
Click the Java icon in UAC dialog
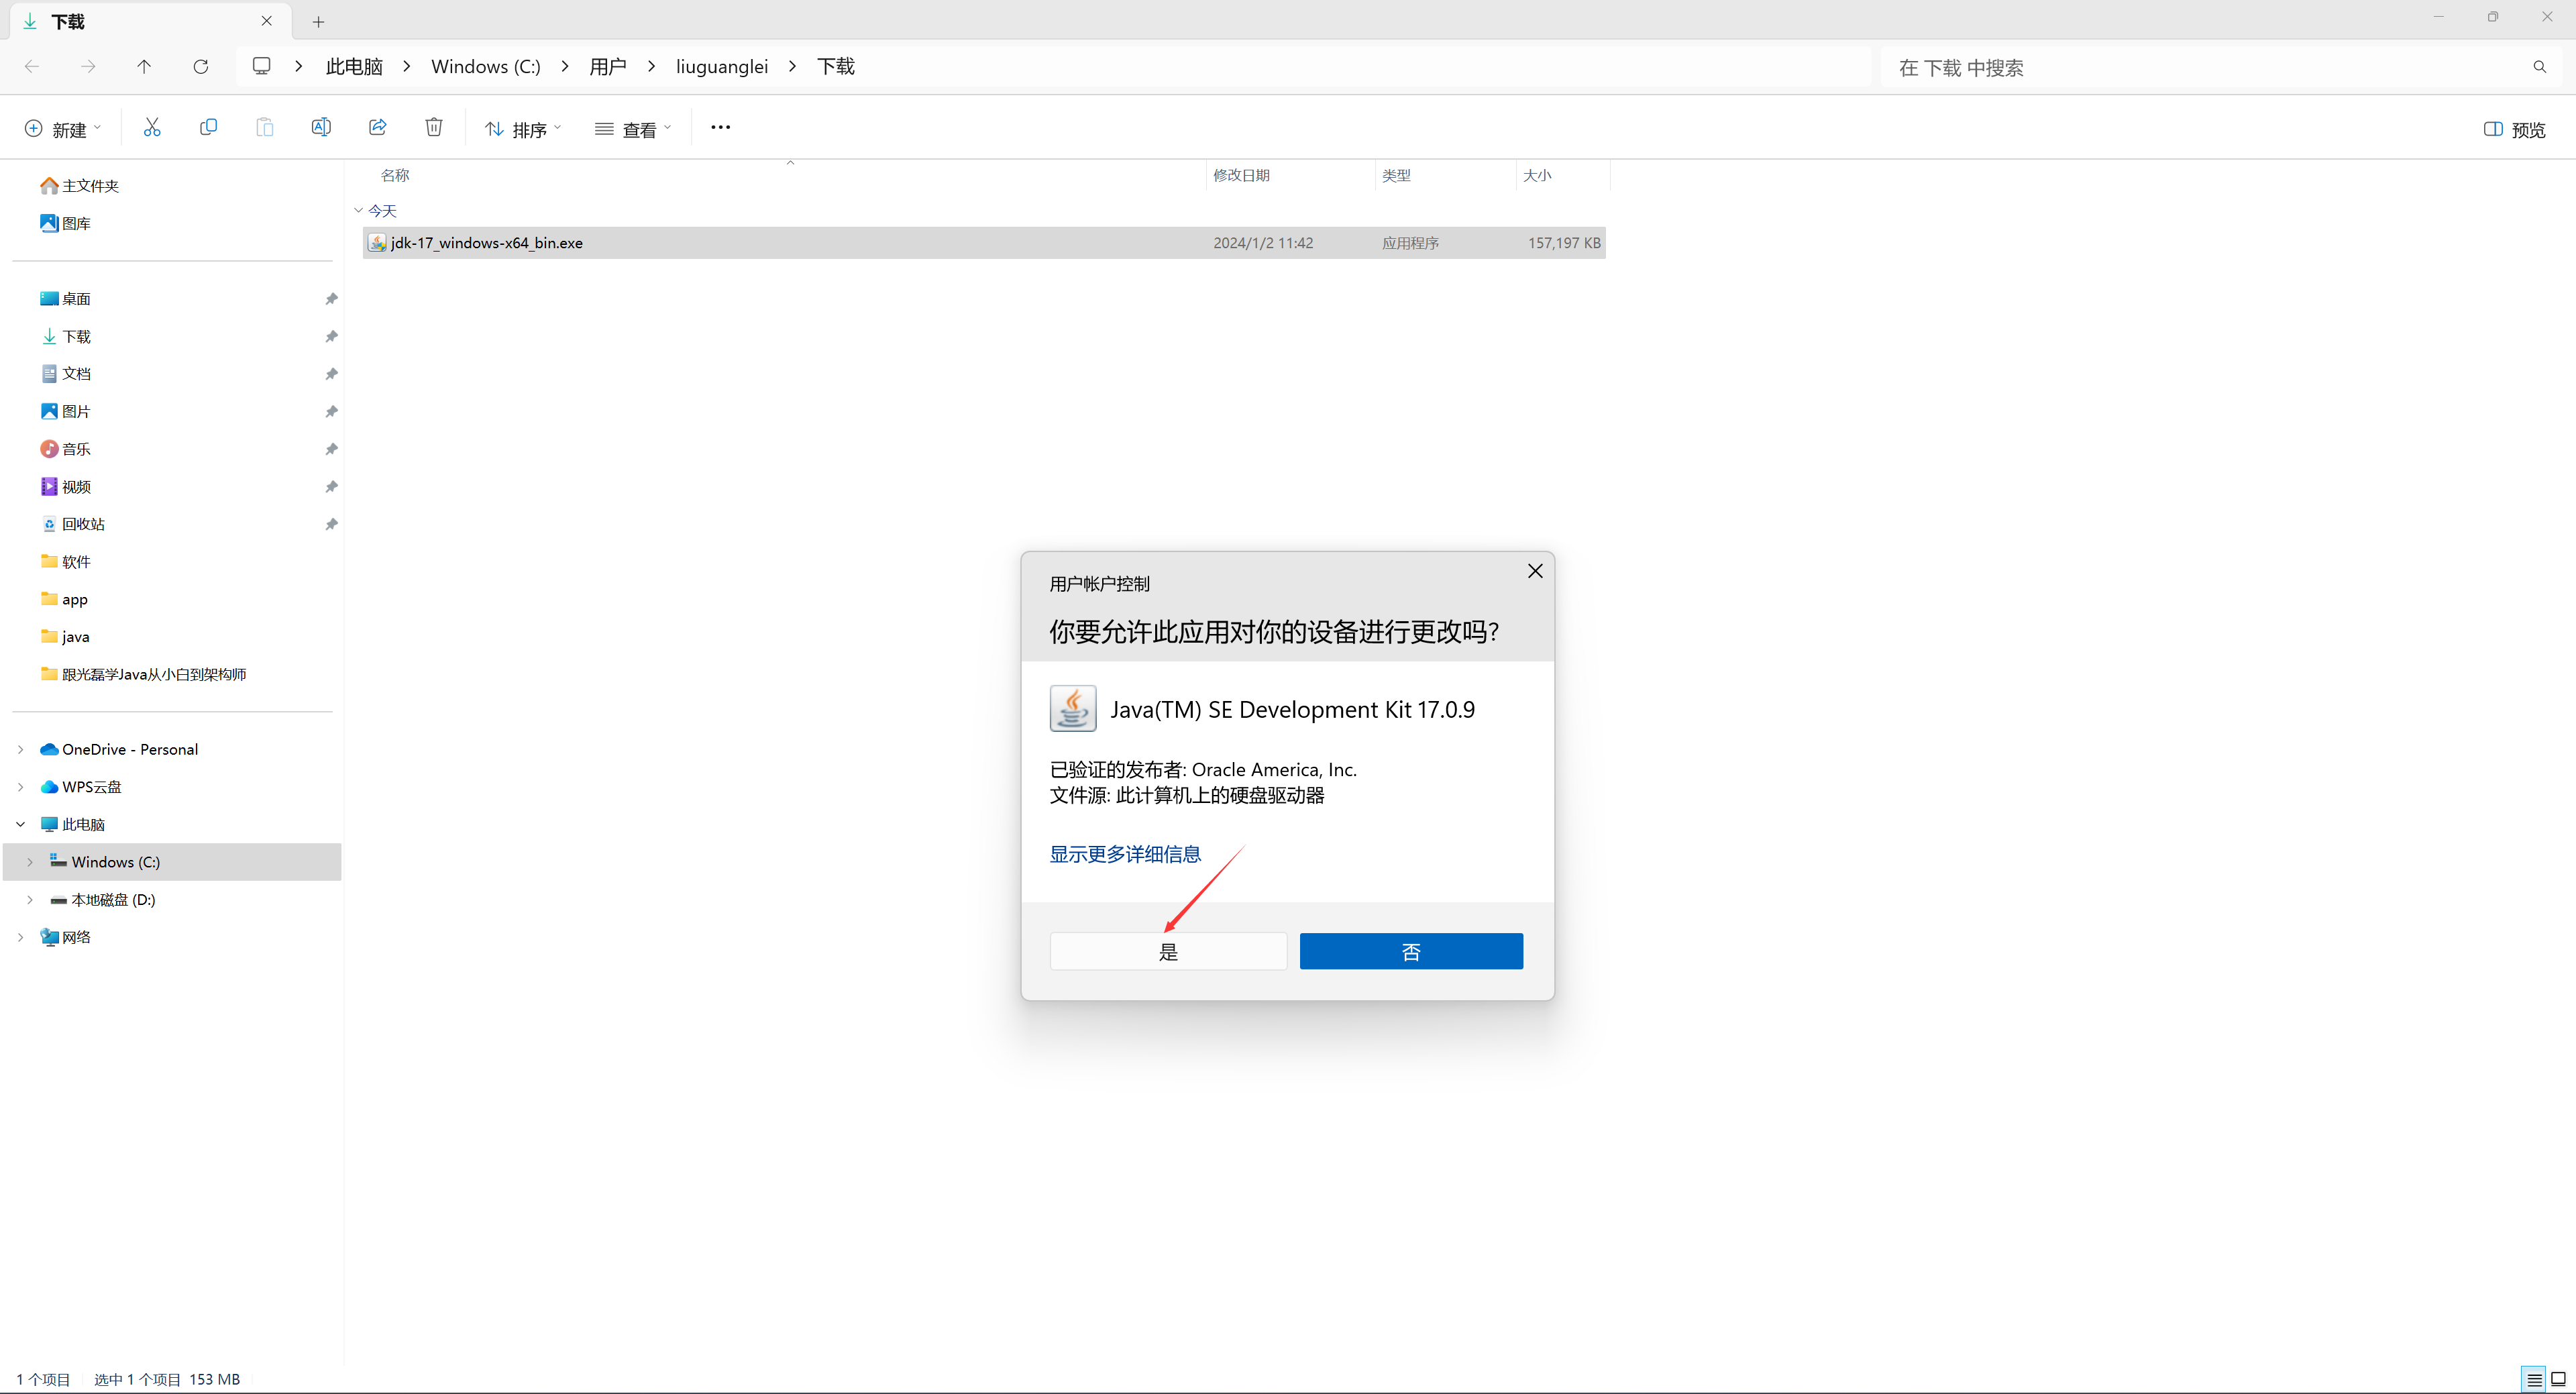[1073, 709]
